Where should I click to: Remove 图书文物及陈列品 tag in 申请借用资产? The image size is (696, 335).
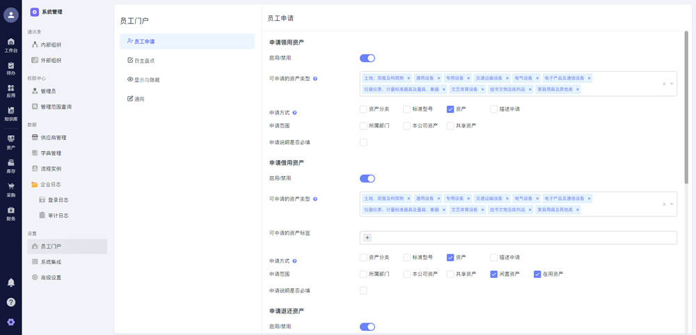[530, 209]
